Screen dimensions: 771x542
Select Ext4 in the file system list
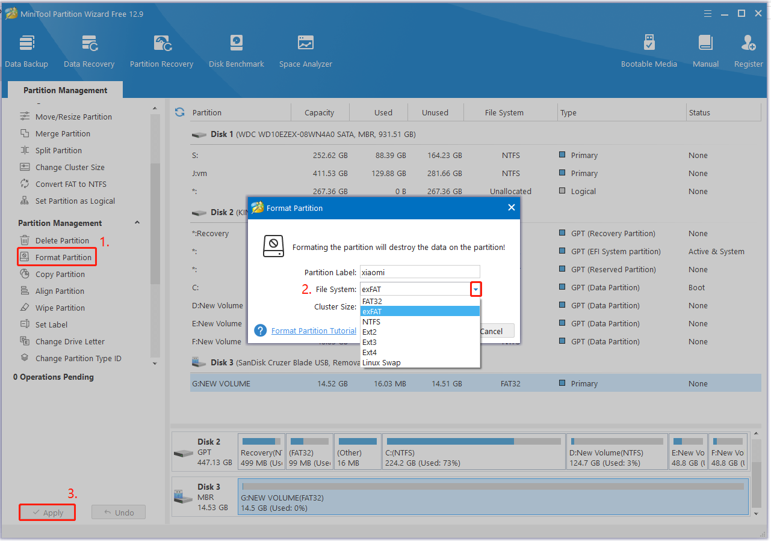(x=370, y=353)
